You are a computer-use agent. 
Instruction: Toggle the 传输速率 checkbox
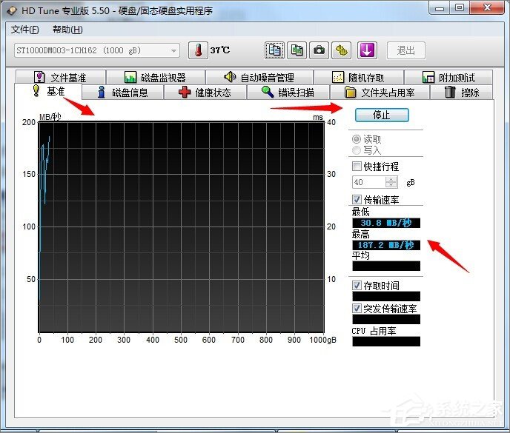[x=357, y=199]
